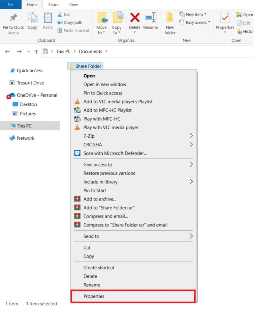Image resolution: width=254 pixels, height=311 pixels.
Task: Open the File tab
Action: pos(10,5)
